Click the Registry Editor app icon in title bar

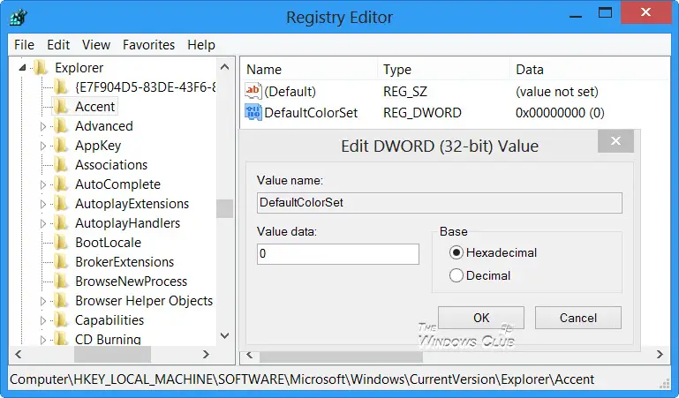pos(19,18)
